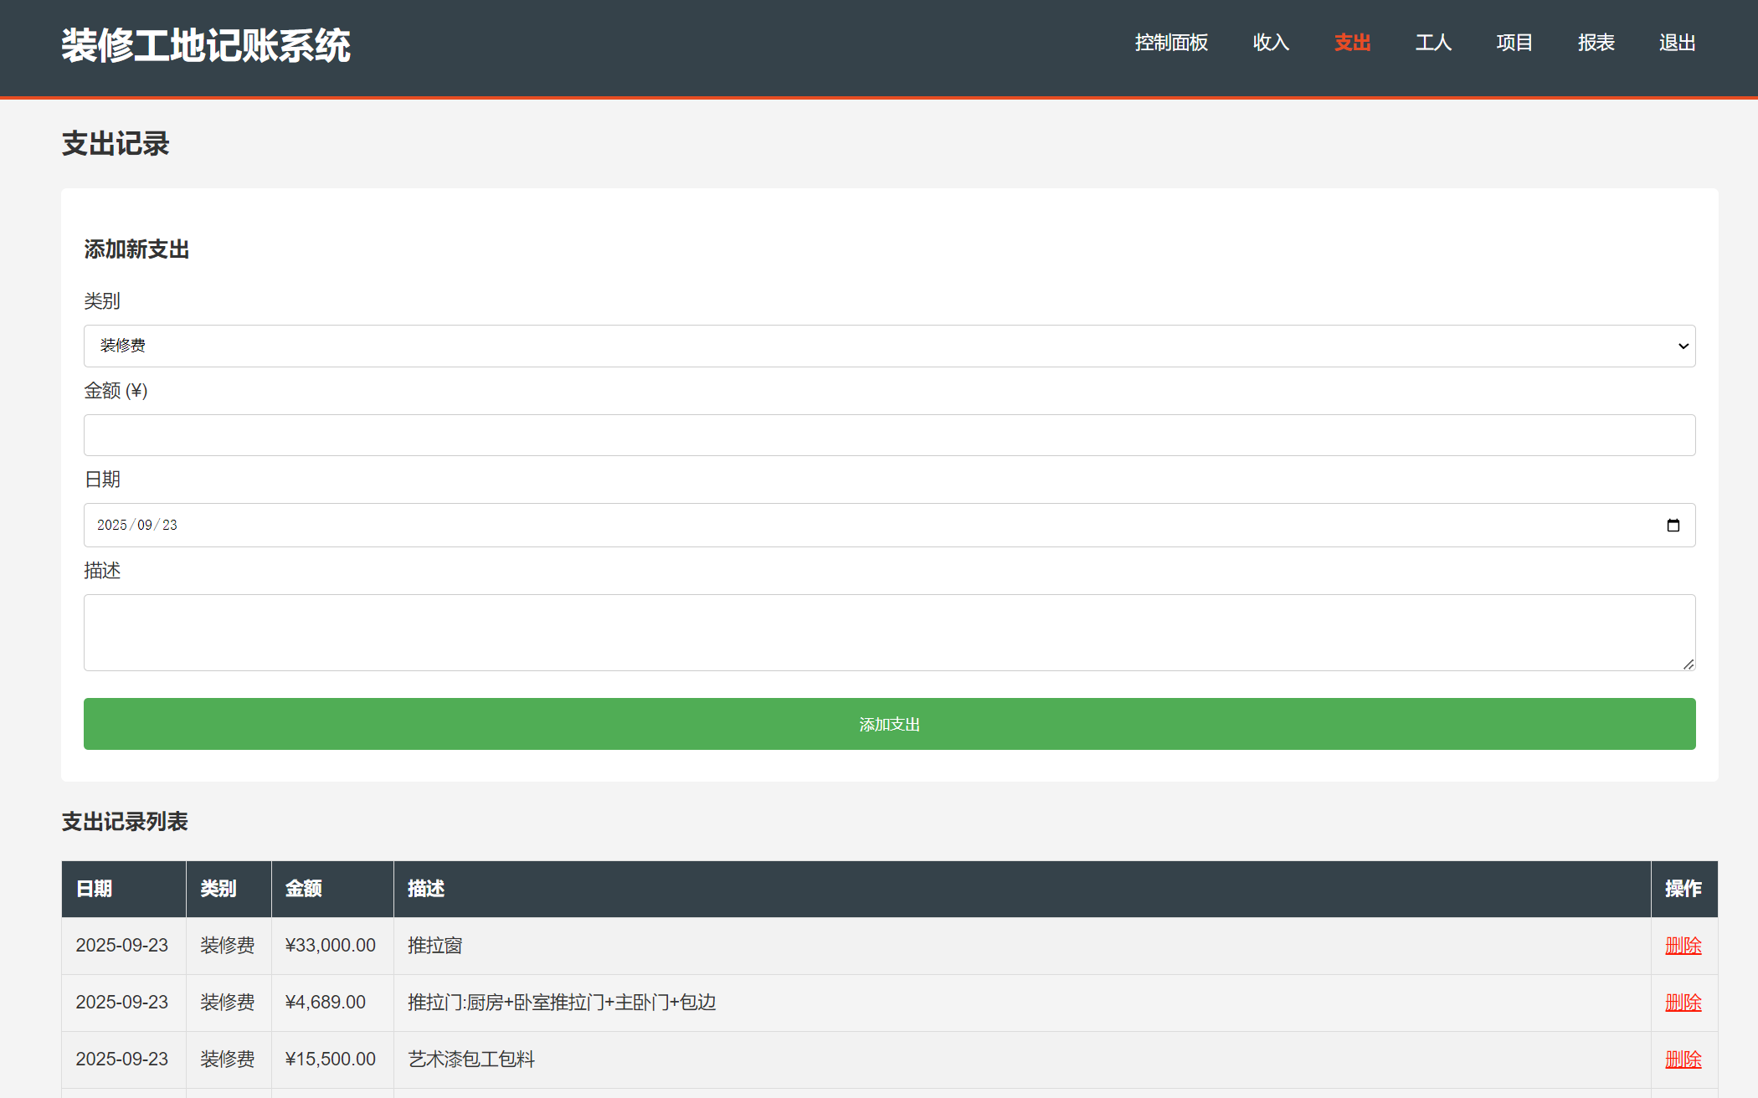Click the 装修工地记账系统 site title

point(206,46)
